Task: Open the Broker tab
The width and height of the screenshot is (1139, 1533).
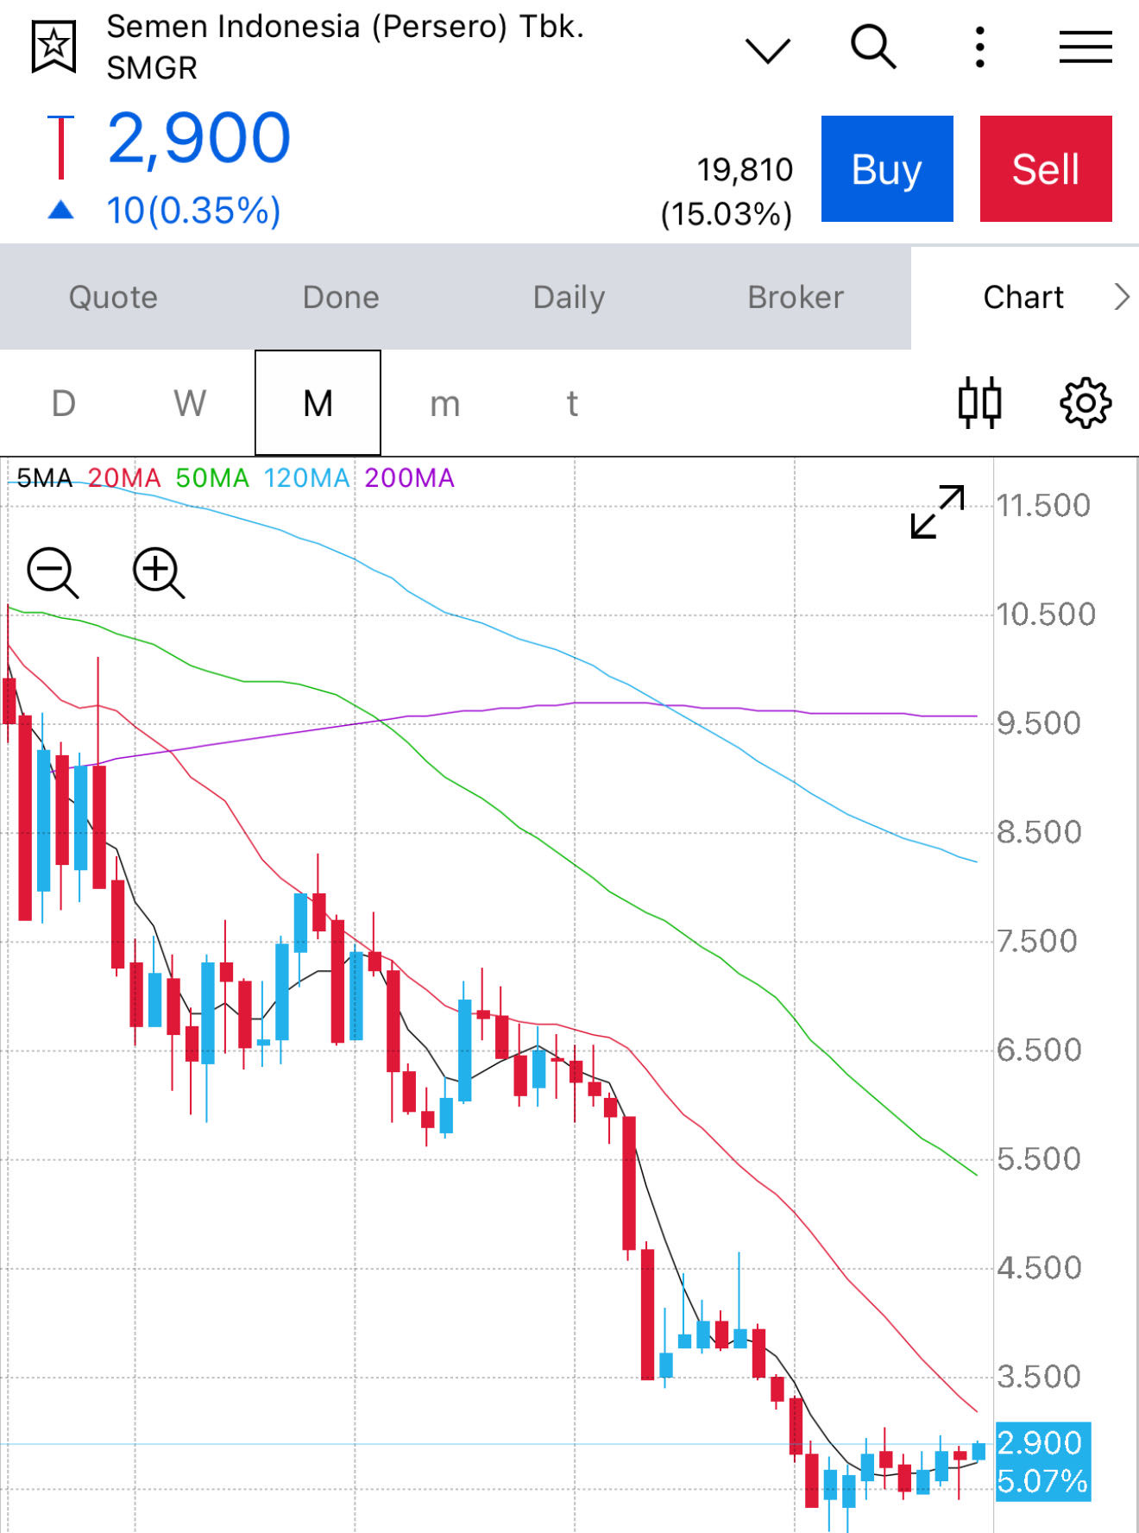Action: [795, 297]
